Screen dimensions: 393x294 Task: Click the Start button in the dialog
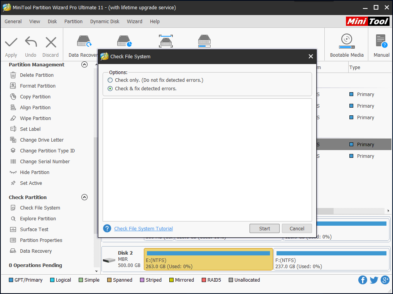tap(265, 228)
